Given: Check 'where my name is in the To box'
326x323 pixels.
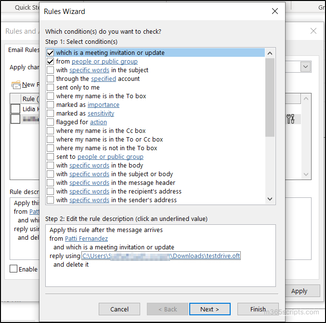Looking at the screenshot, I should pos(50,96).
